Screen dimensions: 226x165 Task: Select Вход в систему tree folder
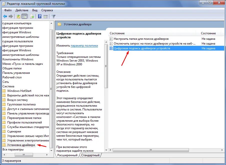coord(18,100)
